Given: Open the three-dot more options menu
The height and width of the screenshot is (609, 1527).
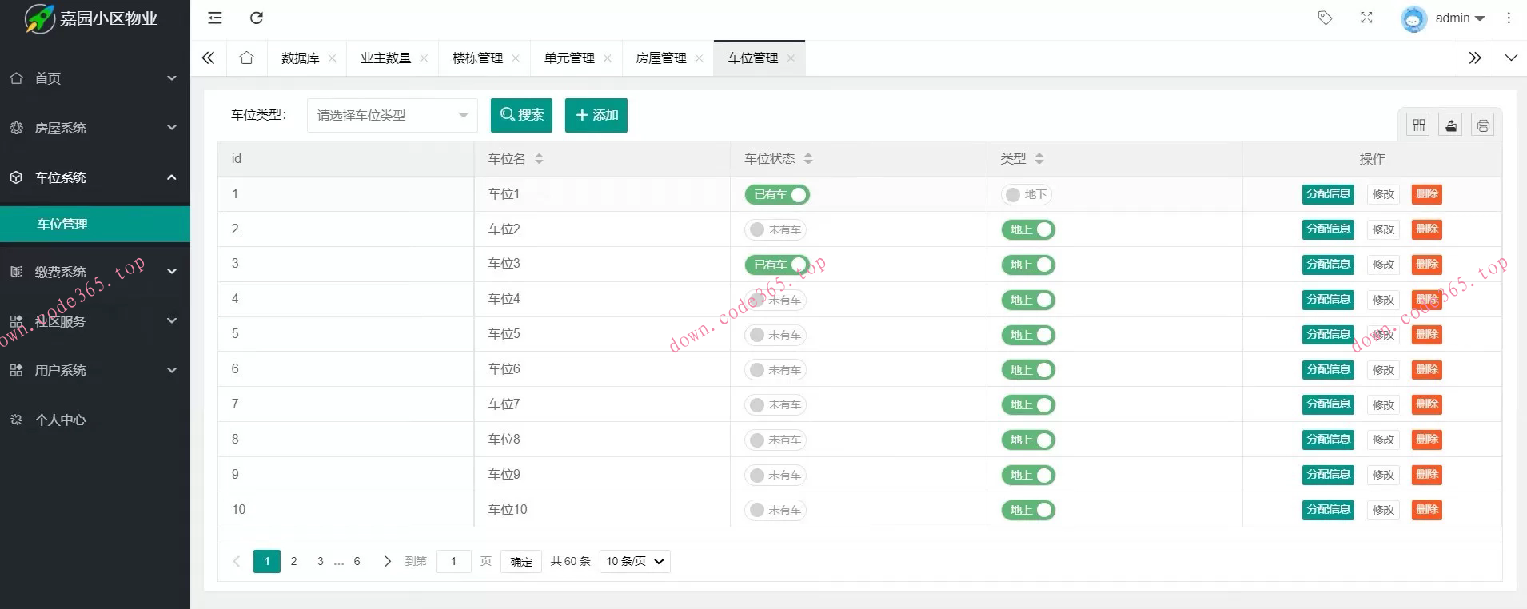Looking at the screenshot, I should point(1509,18).
